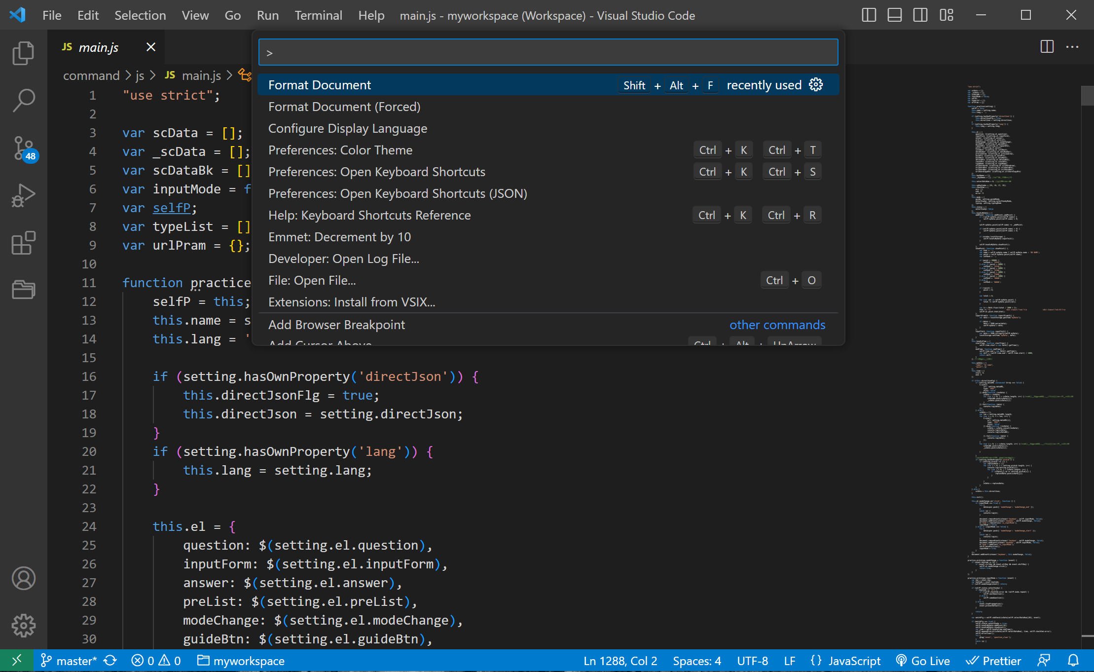Select Preferences: Open Keyboard Shortcuts command

point(548,172)
